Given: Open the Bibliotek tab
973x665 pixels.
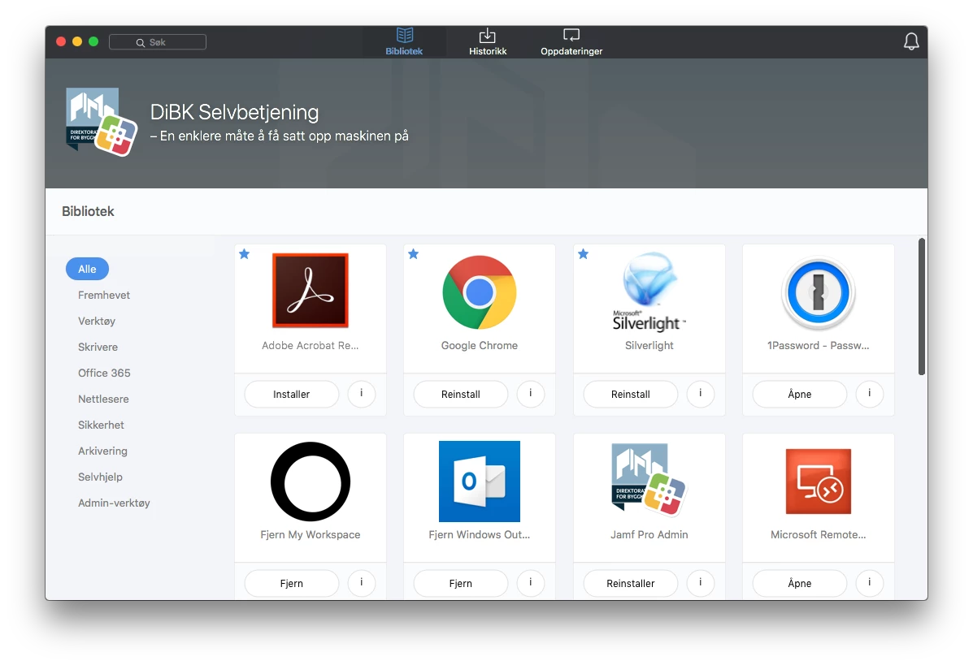Looking at the screenshot, I should point(404,42).
